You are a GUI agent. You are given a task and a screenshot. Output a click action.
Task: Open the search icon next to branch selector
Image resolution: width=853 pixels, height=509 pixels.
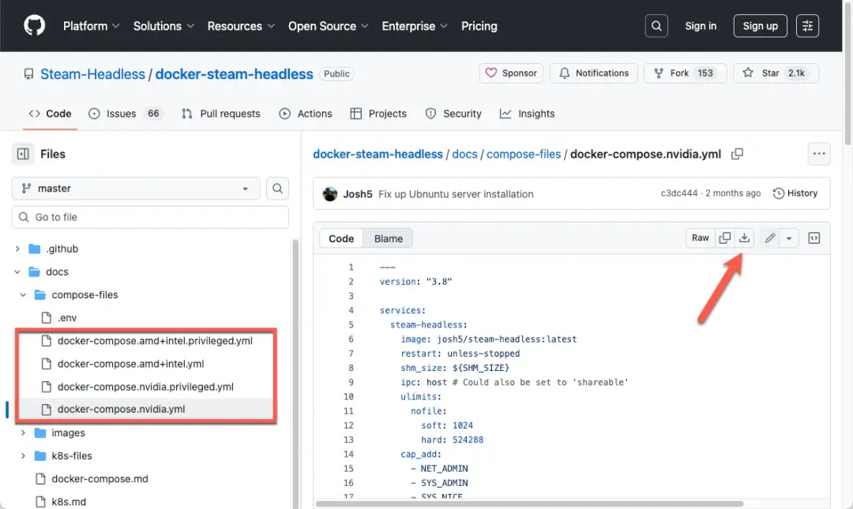point(277,189)
